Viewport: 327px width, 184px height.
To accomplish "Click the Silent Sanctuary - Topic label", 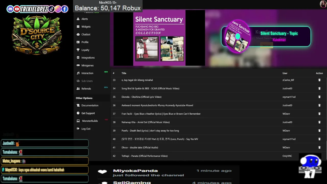I will 279,33.
